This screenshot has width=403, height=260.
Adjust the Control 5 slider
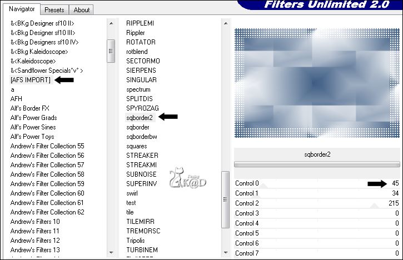(x=317, y=233)
